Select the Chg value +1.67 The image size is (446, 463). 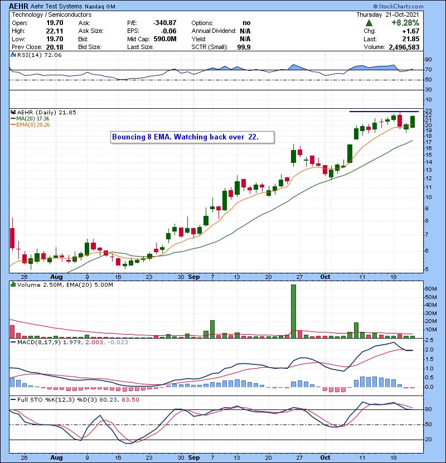point(410,31)
